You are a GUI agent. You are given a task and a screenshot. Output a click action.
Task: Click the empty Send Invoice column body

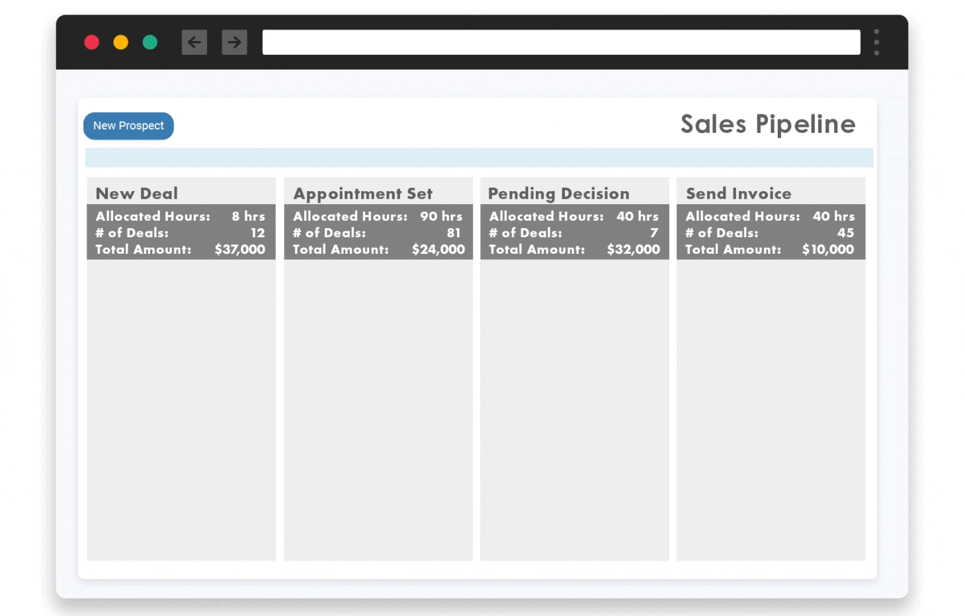coord(771,410)
